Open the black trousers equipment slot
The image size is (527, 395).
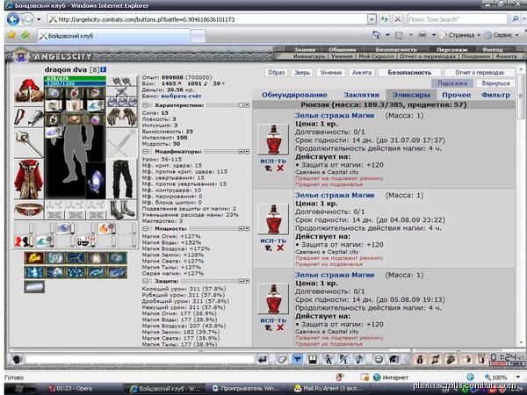click(122, 179)
